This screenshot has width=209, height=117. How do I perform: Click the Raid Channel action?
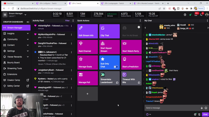point(88,47)
